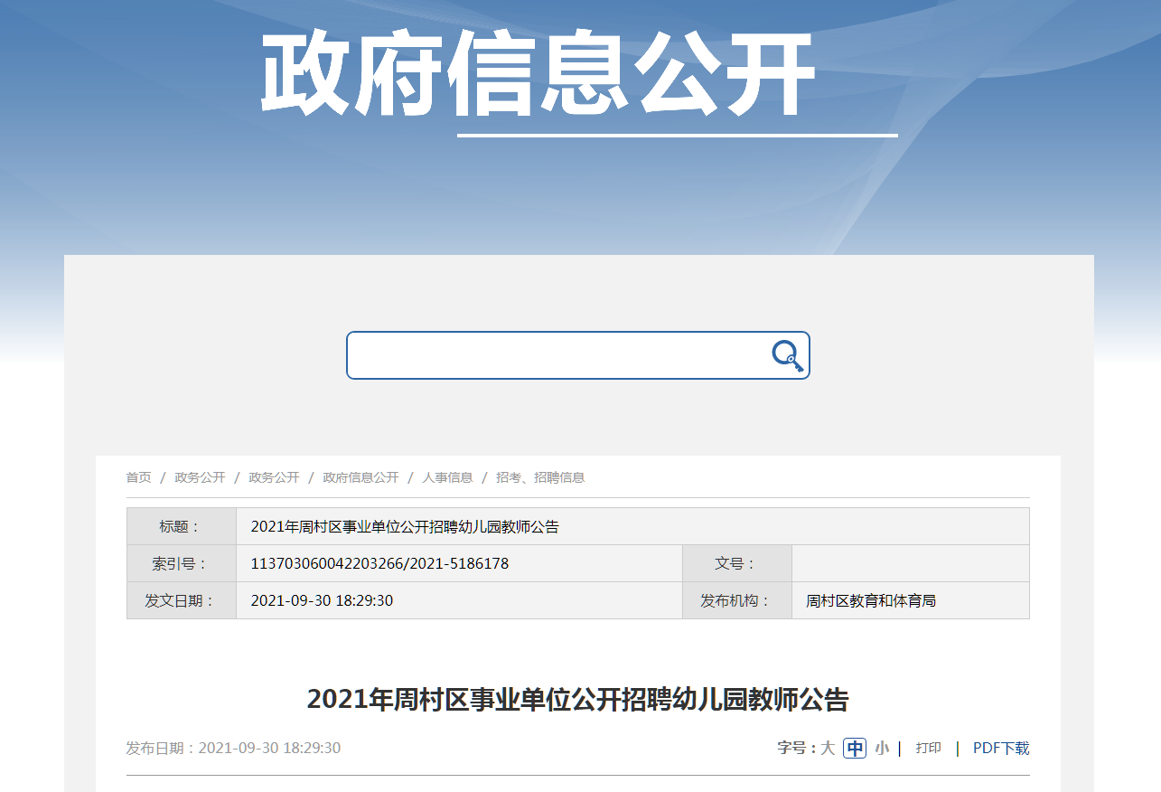Click the search magnifier icon
1161x792 pixels.
coord(788,355)
